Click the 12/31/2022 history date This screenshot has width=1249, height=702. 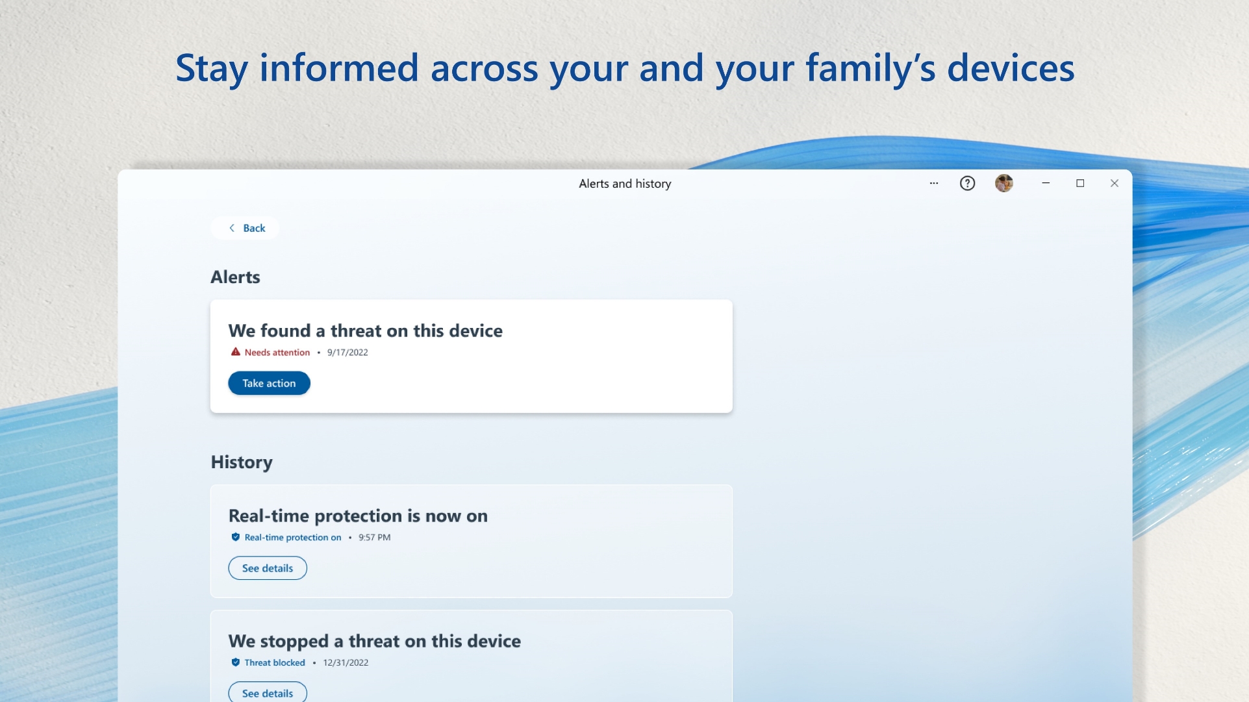(x=346, y=663)
